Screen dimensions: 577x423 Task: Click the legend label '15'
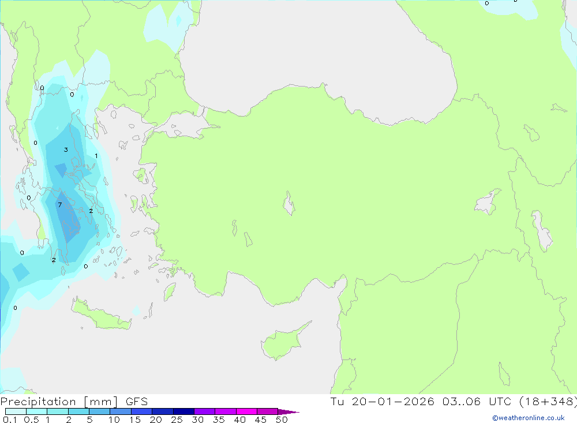(x=135, y=420)
